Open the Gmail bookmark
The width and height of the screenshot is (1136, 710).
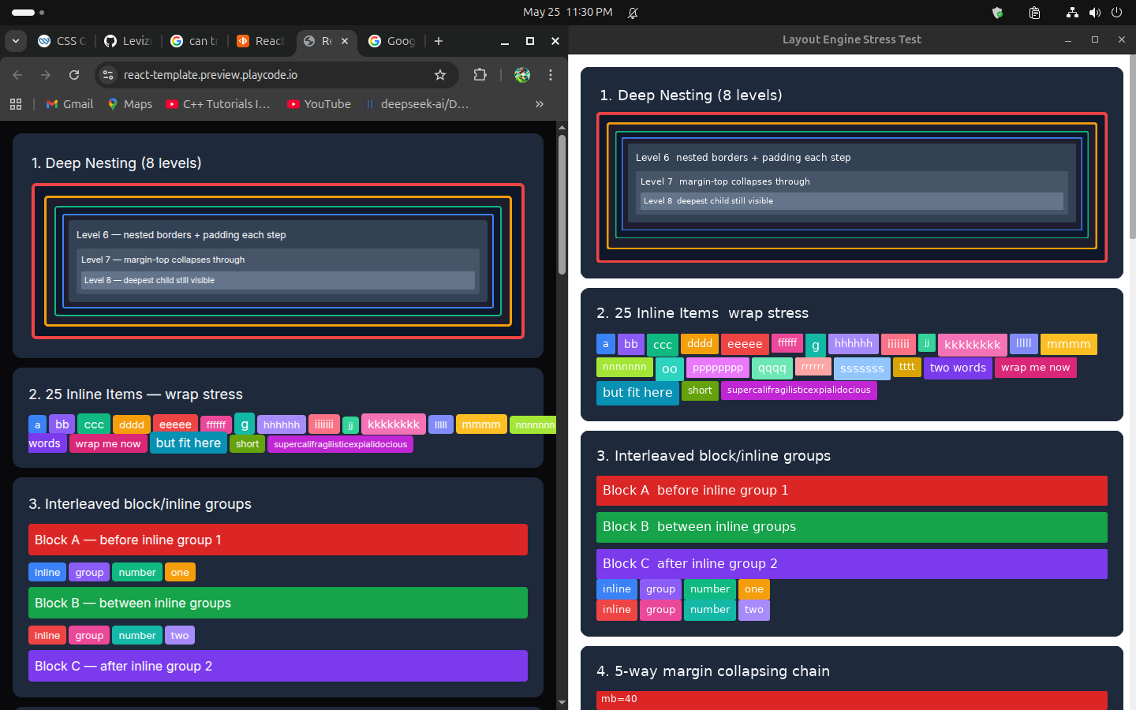(x=69, y=104)
